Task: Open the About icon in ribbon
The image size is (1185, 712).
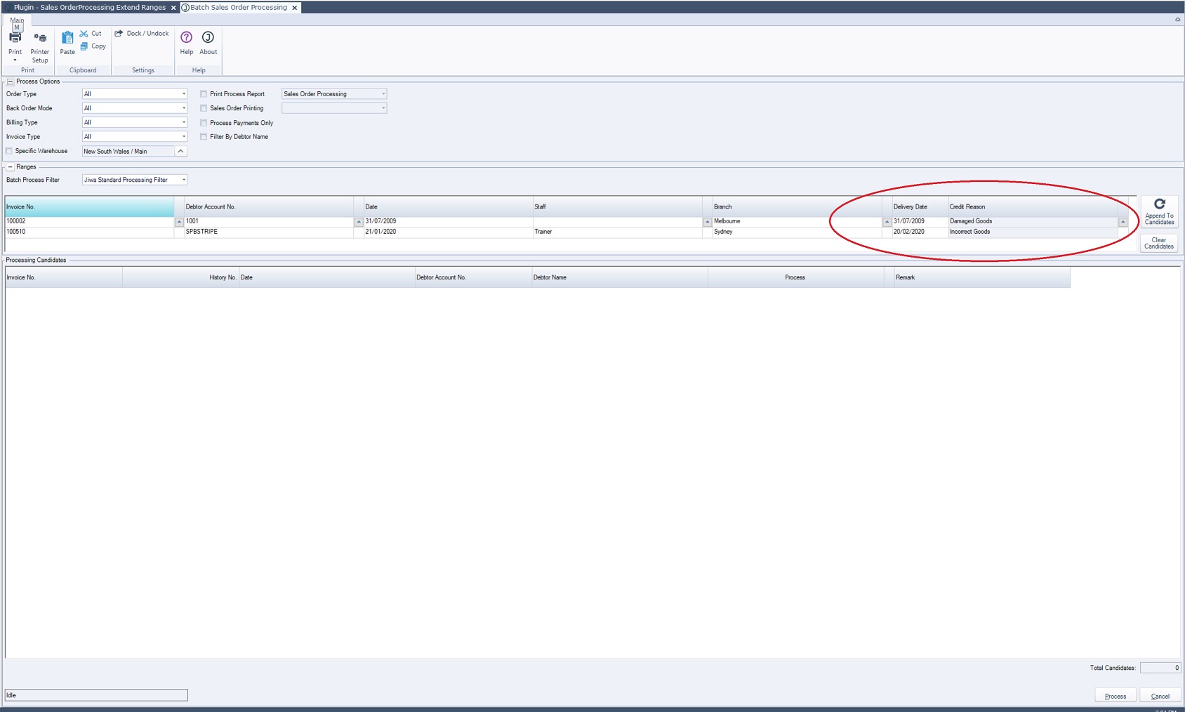Action: (x=208, y=38)
